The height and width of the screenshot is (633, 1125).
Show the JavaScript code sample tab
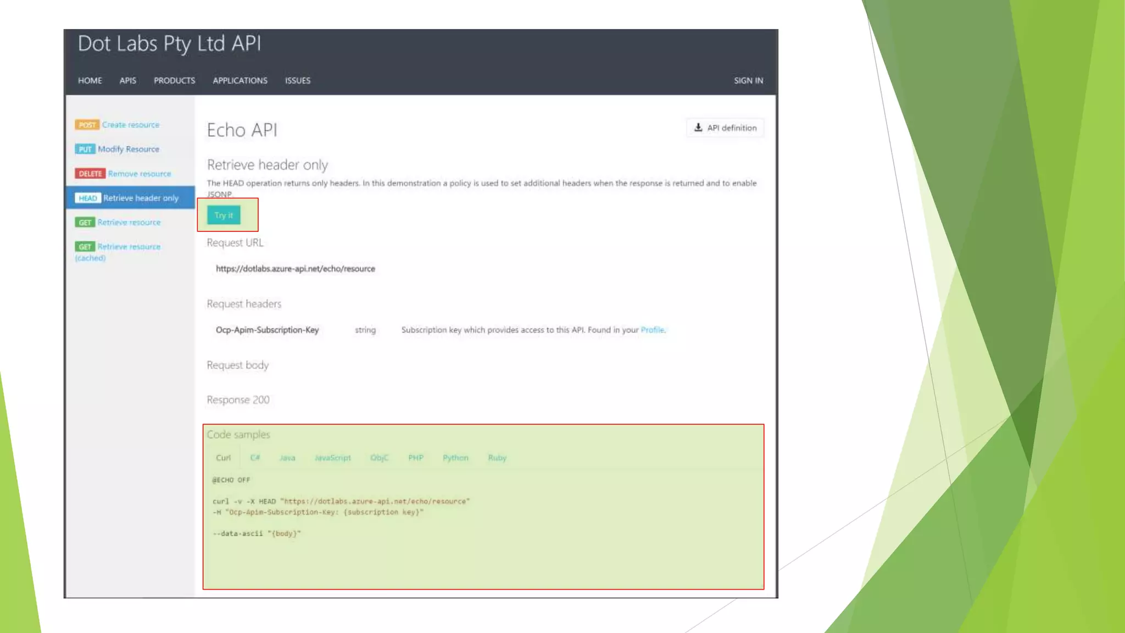[x=332, y=458]
